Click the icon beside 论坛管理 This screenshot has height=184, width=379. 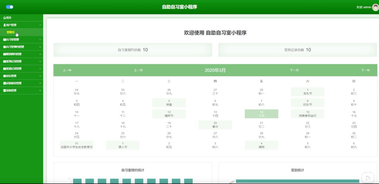coord(4,76)
